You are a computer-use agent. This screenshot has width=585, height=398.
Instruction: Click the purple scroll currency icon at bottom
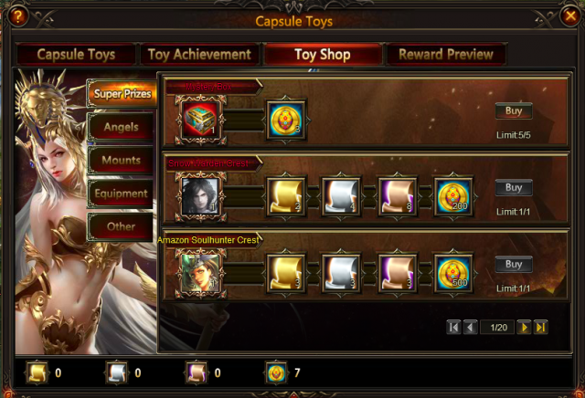[x=197, y=372]
